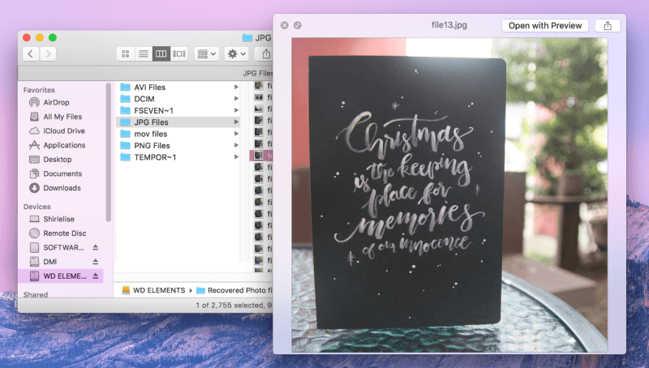Go to Downloads folder in sidebar
Viewport: 649px width, 368px height.
pos(61,188)
